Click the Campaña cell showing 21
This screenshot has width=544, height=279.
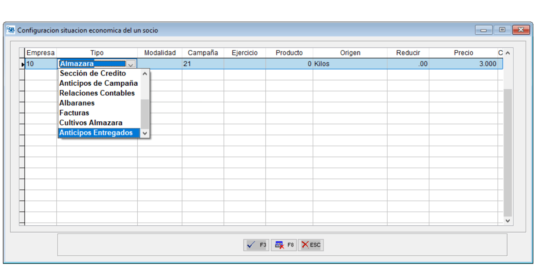click(x=202, y=64)
